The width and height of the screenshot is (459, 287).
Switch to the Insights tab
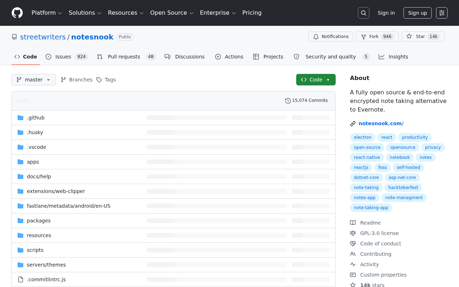[x=393, y=57]
